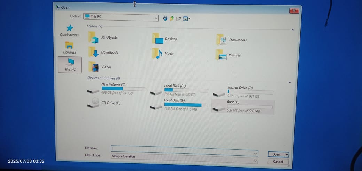Click the Boot (X:) usage bar
Image resolution: width=362 pixels, height=171 pixels.
tap(250, 107)
